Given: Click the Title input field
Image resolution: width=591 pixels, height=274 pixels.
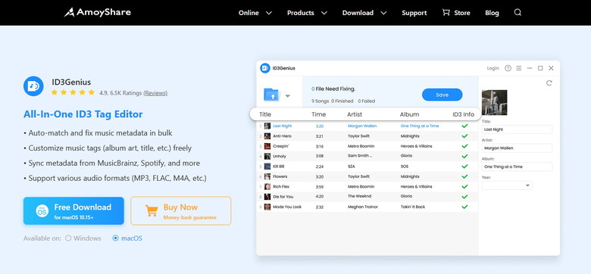Looking at the screenshot, I should [517, 129].
